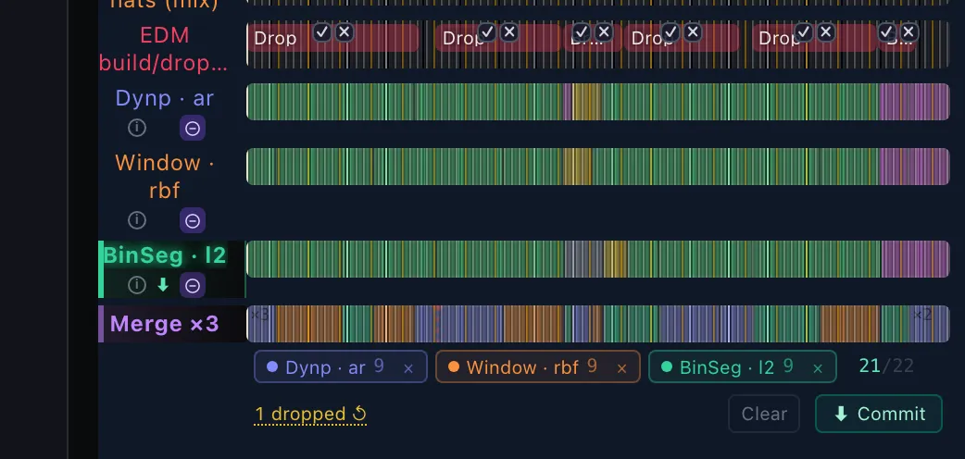Click inside the Dynp · ar segmentation strip
Image resolution: width=965 pixels, height=459 pixels.
pos(597,102)
